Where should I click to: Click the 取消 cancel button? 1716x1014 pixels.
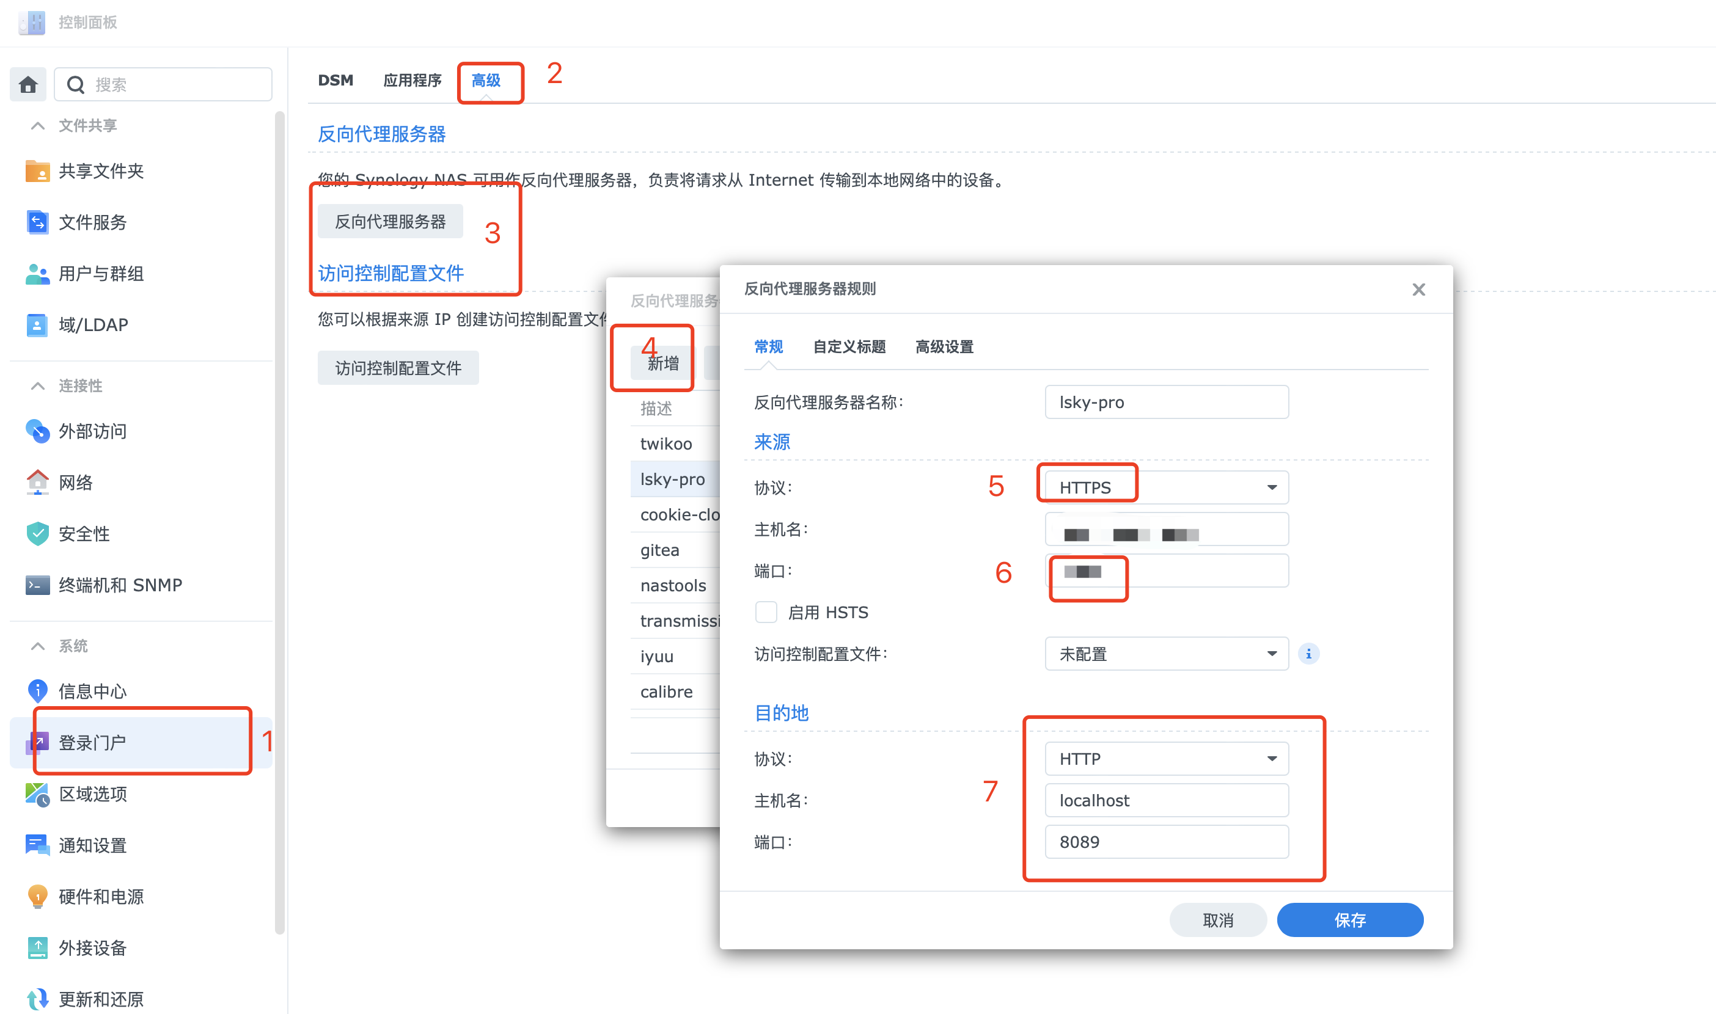1217,920
